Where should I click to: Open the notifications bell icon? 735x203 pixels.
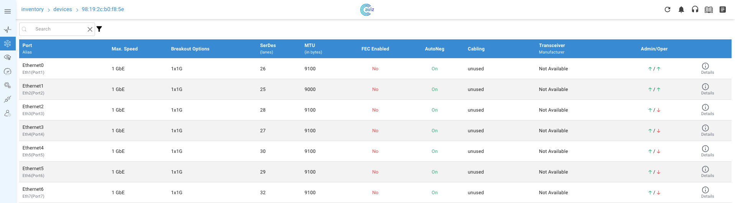[x=681, y=10]
